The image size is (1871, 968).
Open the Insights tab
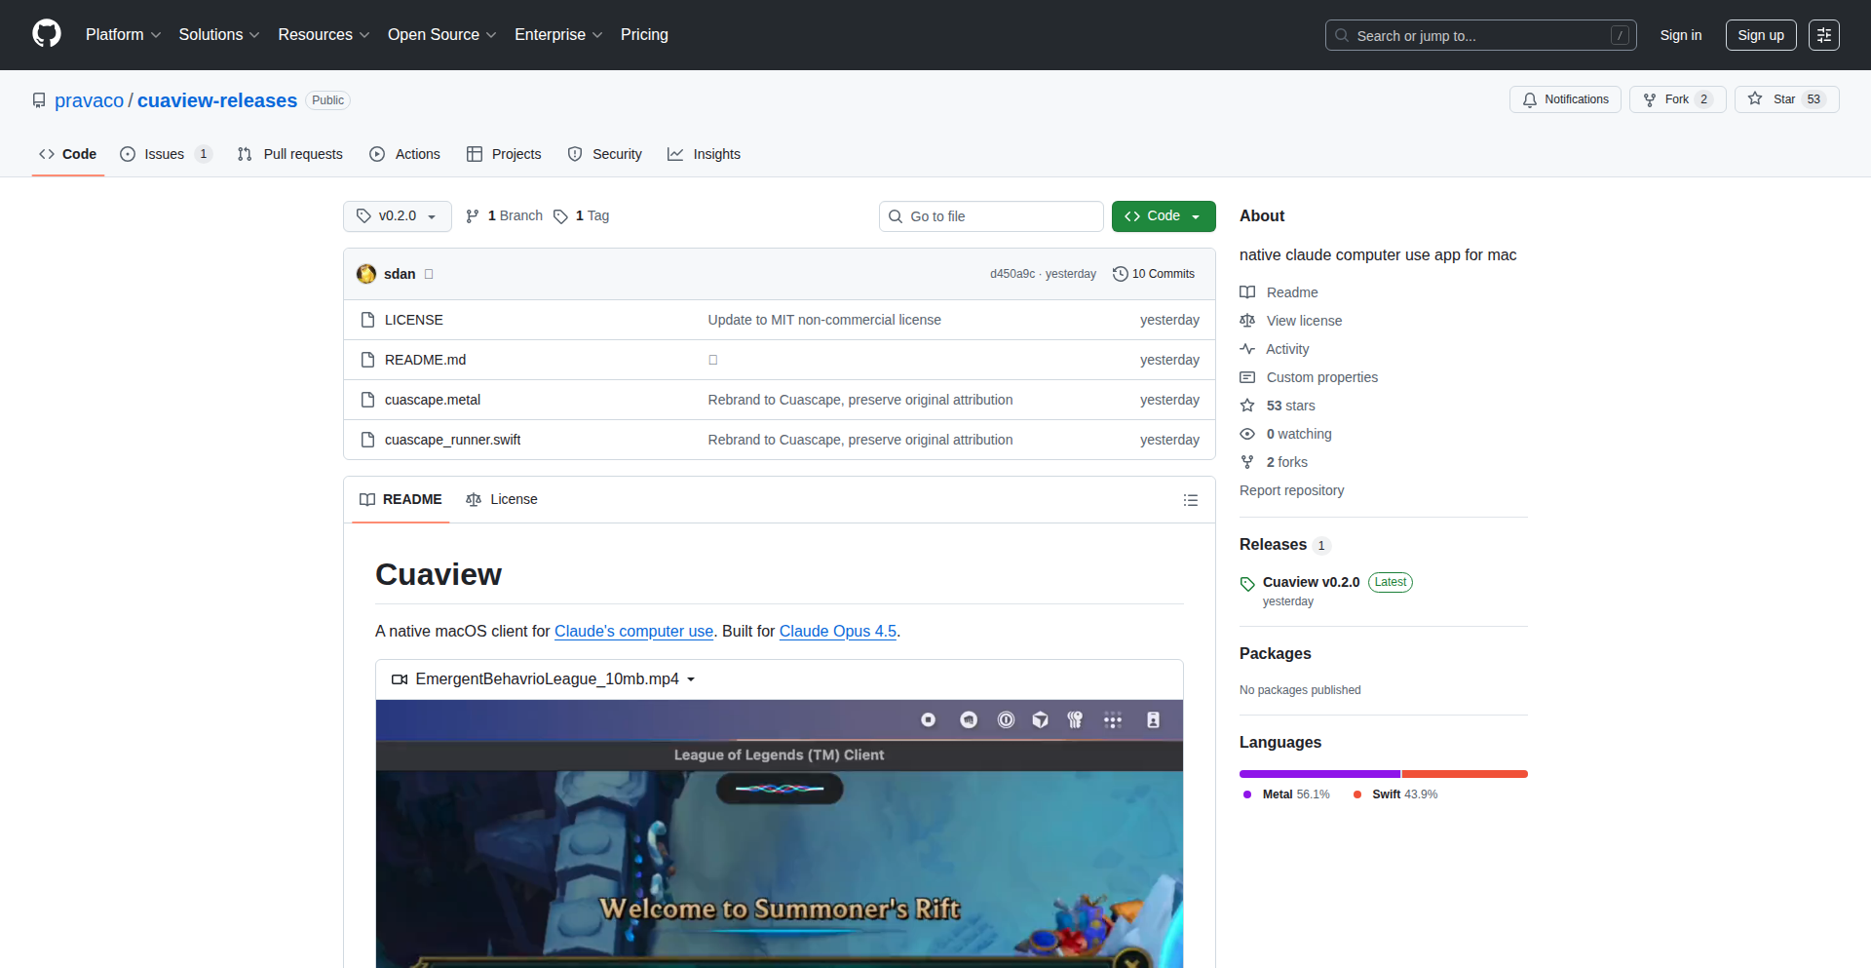coord(704,154)
